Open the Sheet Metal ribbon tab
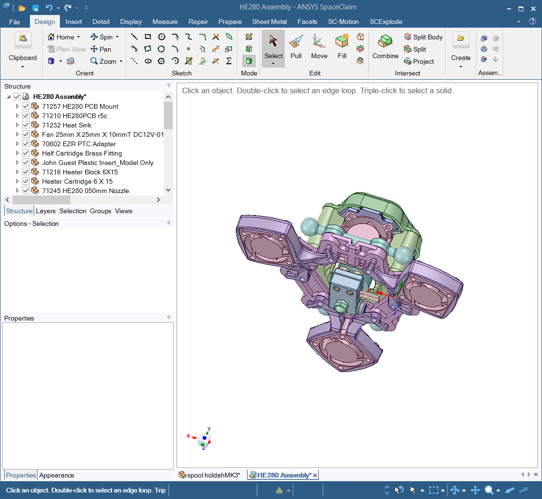Viewport: 542px width, 499px height. click(269, 22)
